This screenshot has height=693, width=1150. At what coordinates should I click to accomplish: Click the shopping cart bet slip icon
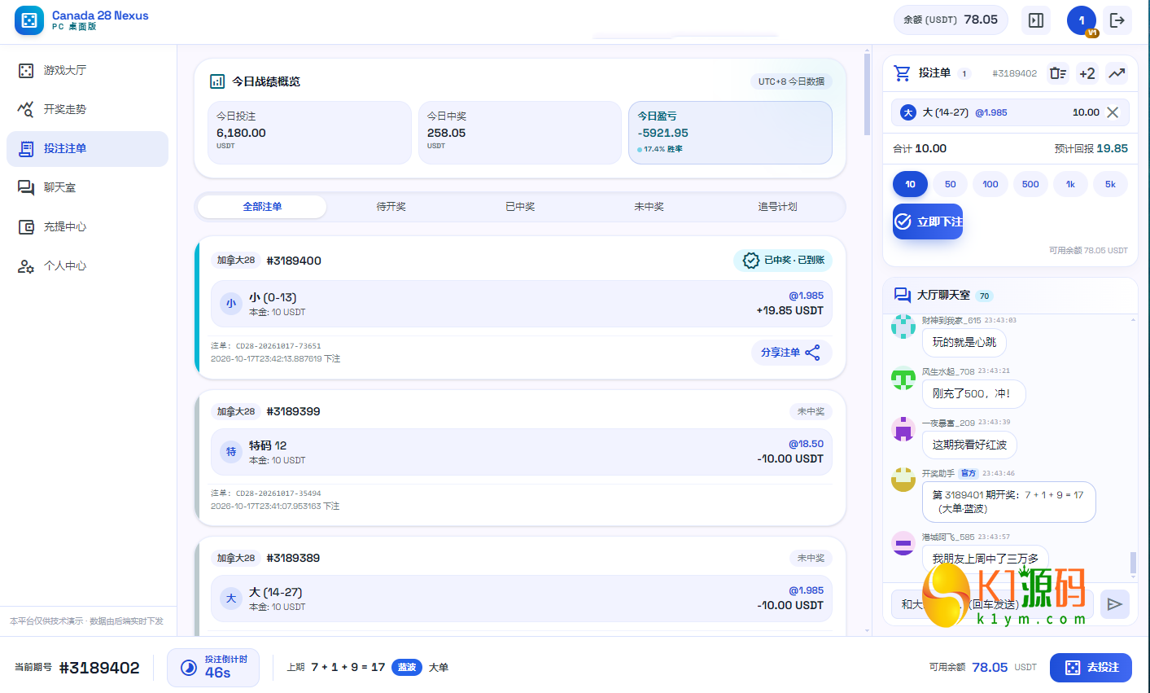pos(902,73)
